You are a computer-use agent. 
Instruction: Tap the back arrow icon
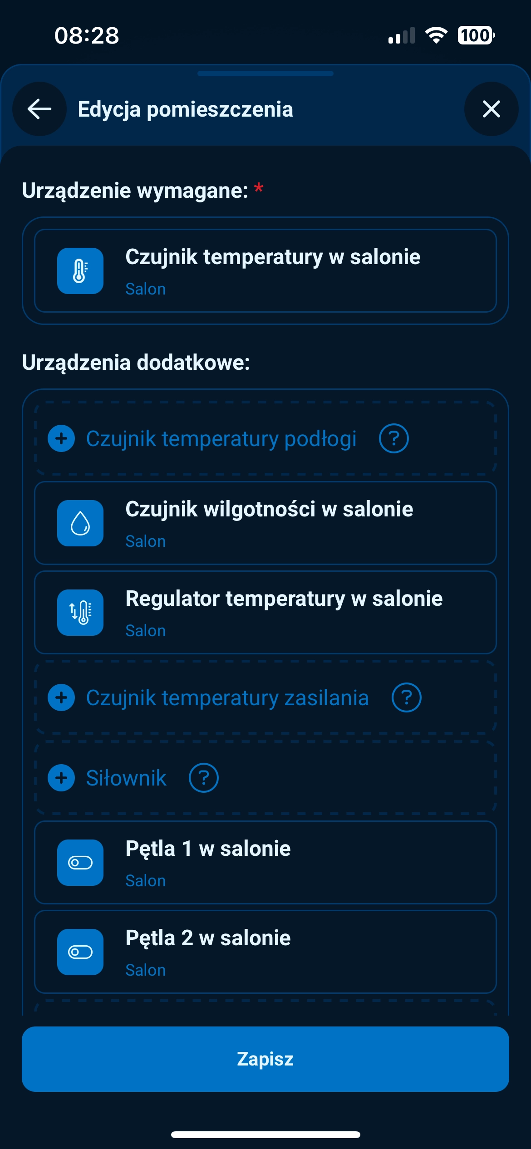click(x=39, y=109)
